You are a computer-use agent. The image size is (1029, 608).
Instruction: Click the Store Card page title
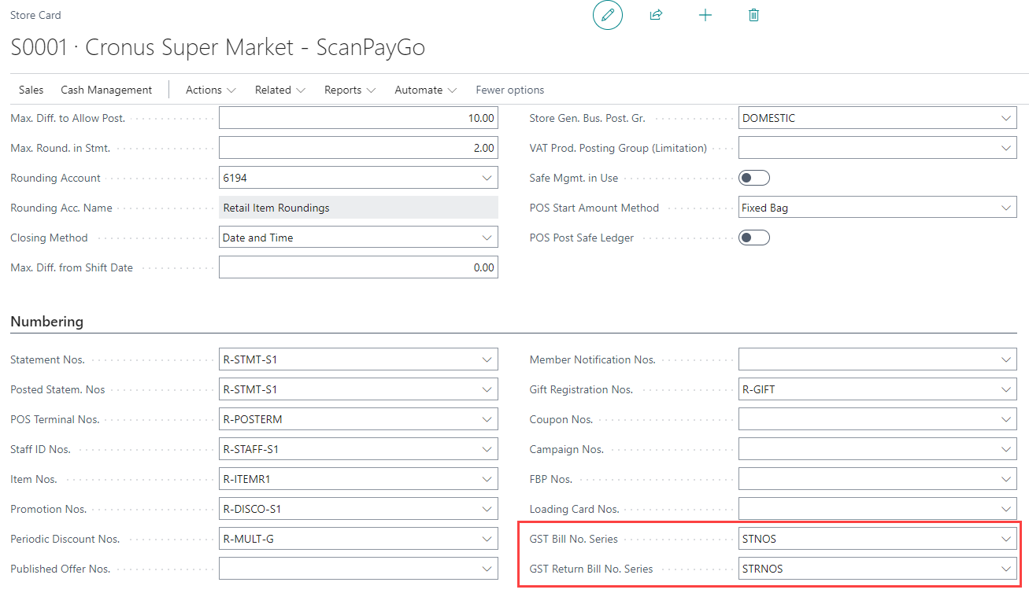click(x=35, y=15)
